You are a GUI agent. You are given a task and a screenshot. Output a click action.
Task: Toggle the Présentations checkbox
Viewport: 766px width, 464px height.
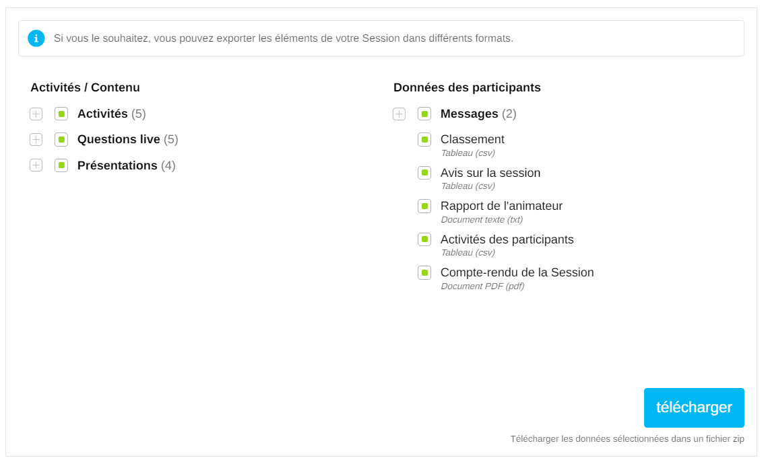[61, 165]
